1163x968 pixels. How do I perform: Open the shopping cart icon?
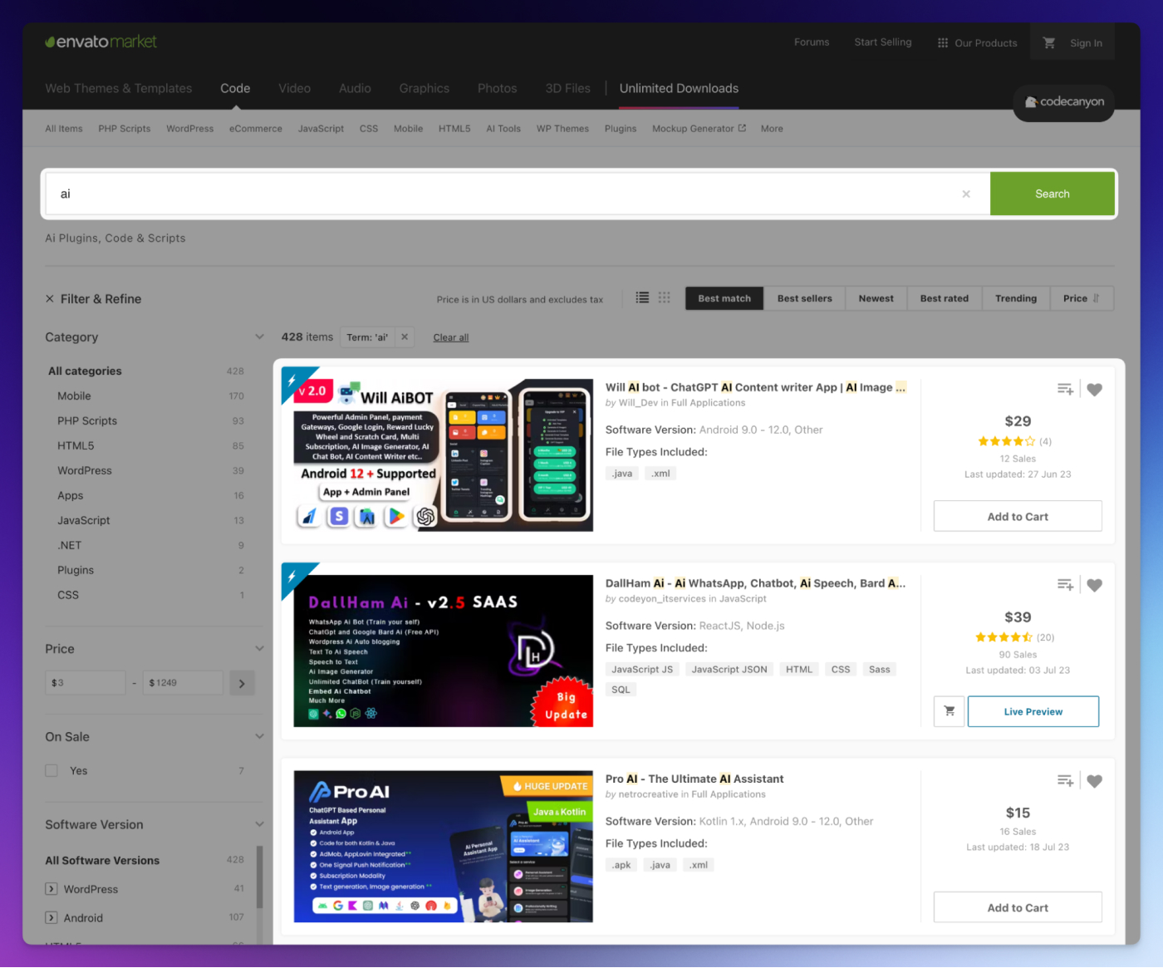pos(1049,42)
